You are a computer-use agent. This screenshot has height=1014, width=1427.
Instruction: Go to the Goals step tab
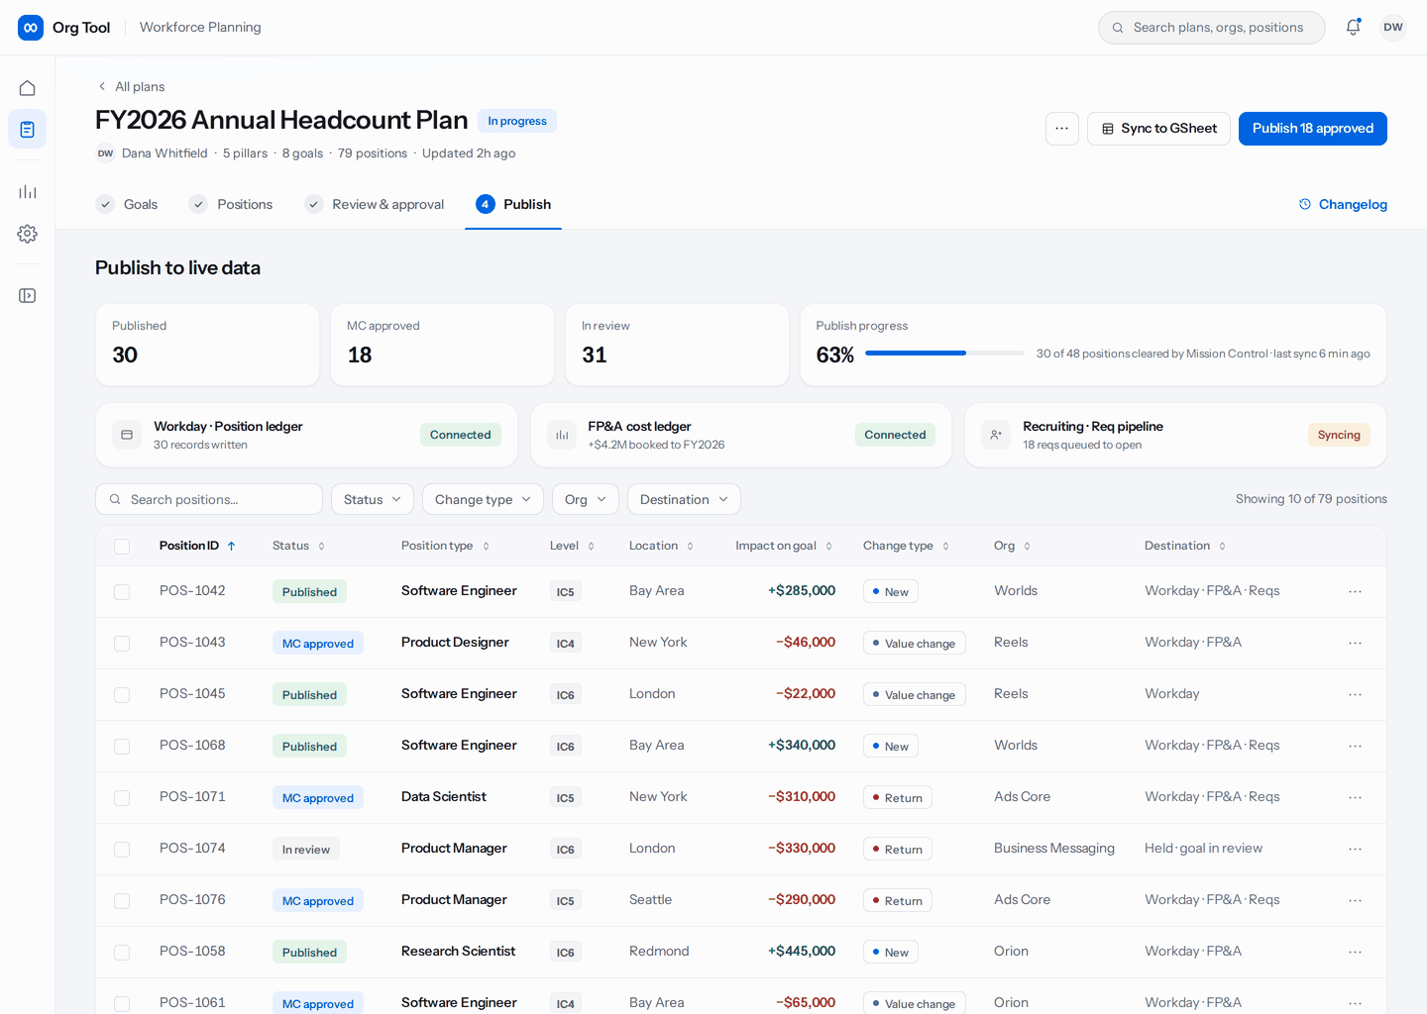point(127,204)
